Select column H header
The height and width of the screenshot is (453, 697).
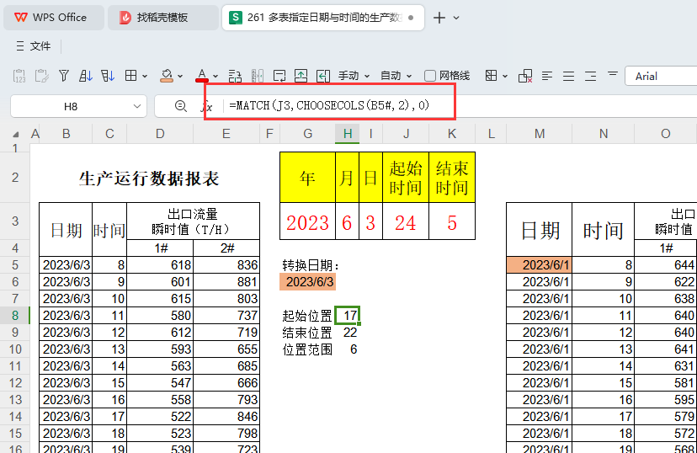click(347, 134)
